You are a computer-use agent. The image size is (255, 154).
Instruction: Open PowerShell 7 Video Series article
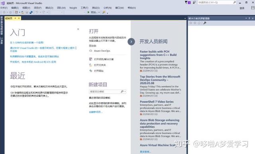157,102
